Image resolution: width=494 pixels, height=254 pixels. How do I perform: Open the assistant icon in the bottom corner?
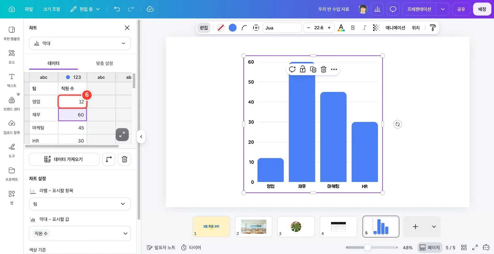click(486, 247)
